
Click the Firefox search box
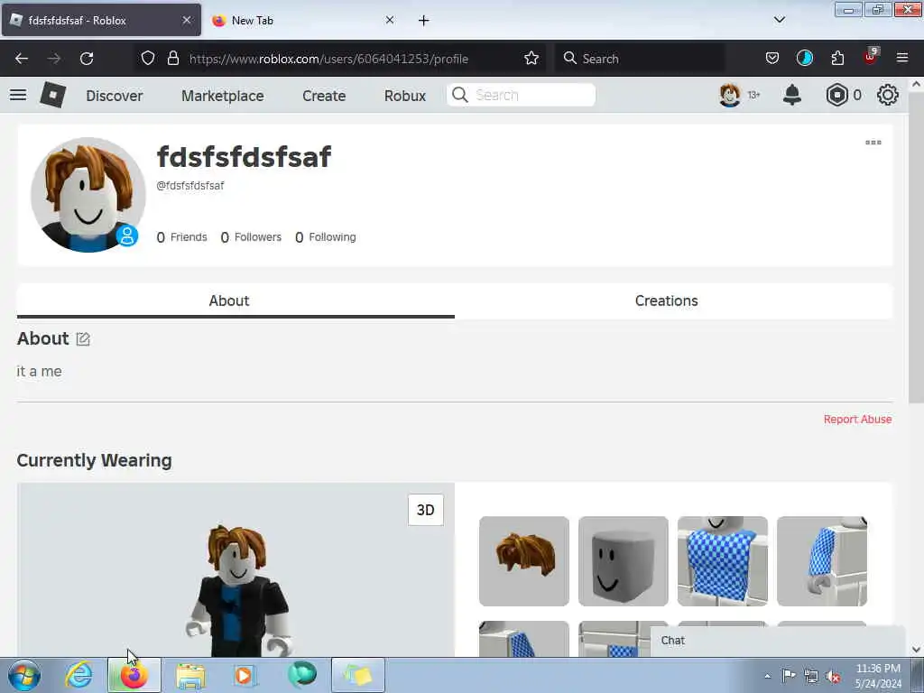(x=640, y=59)
